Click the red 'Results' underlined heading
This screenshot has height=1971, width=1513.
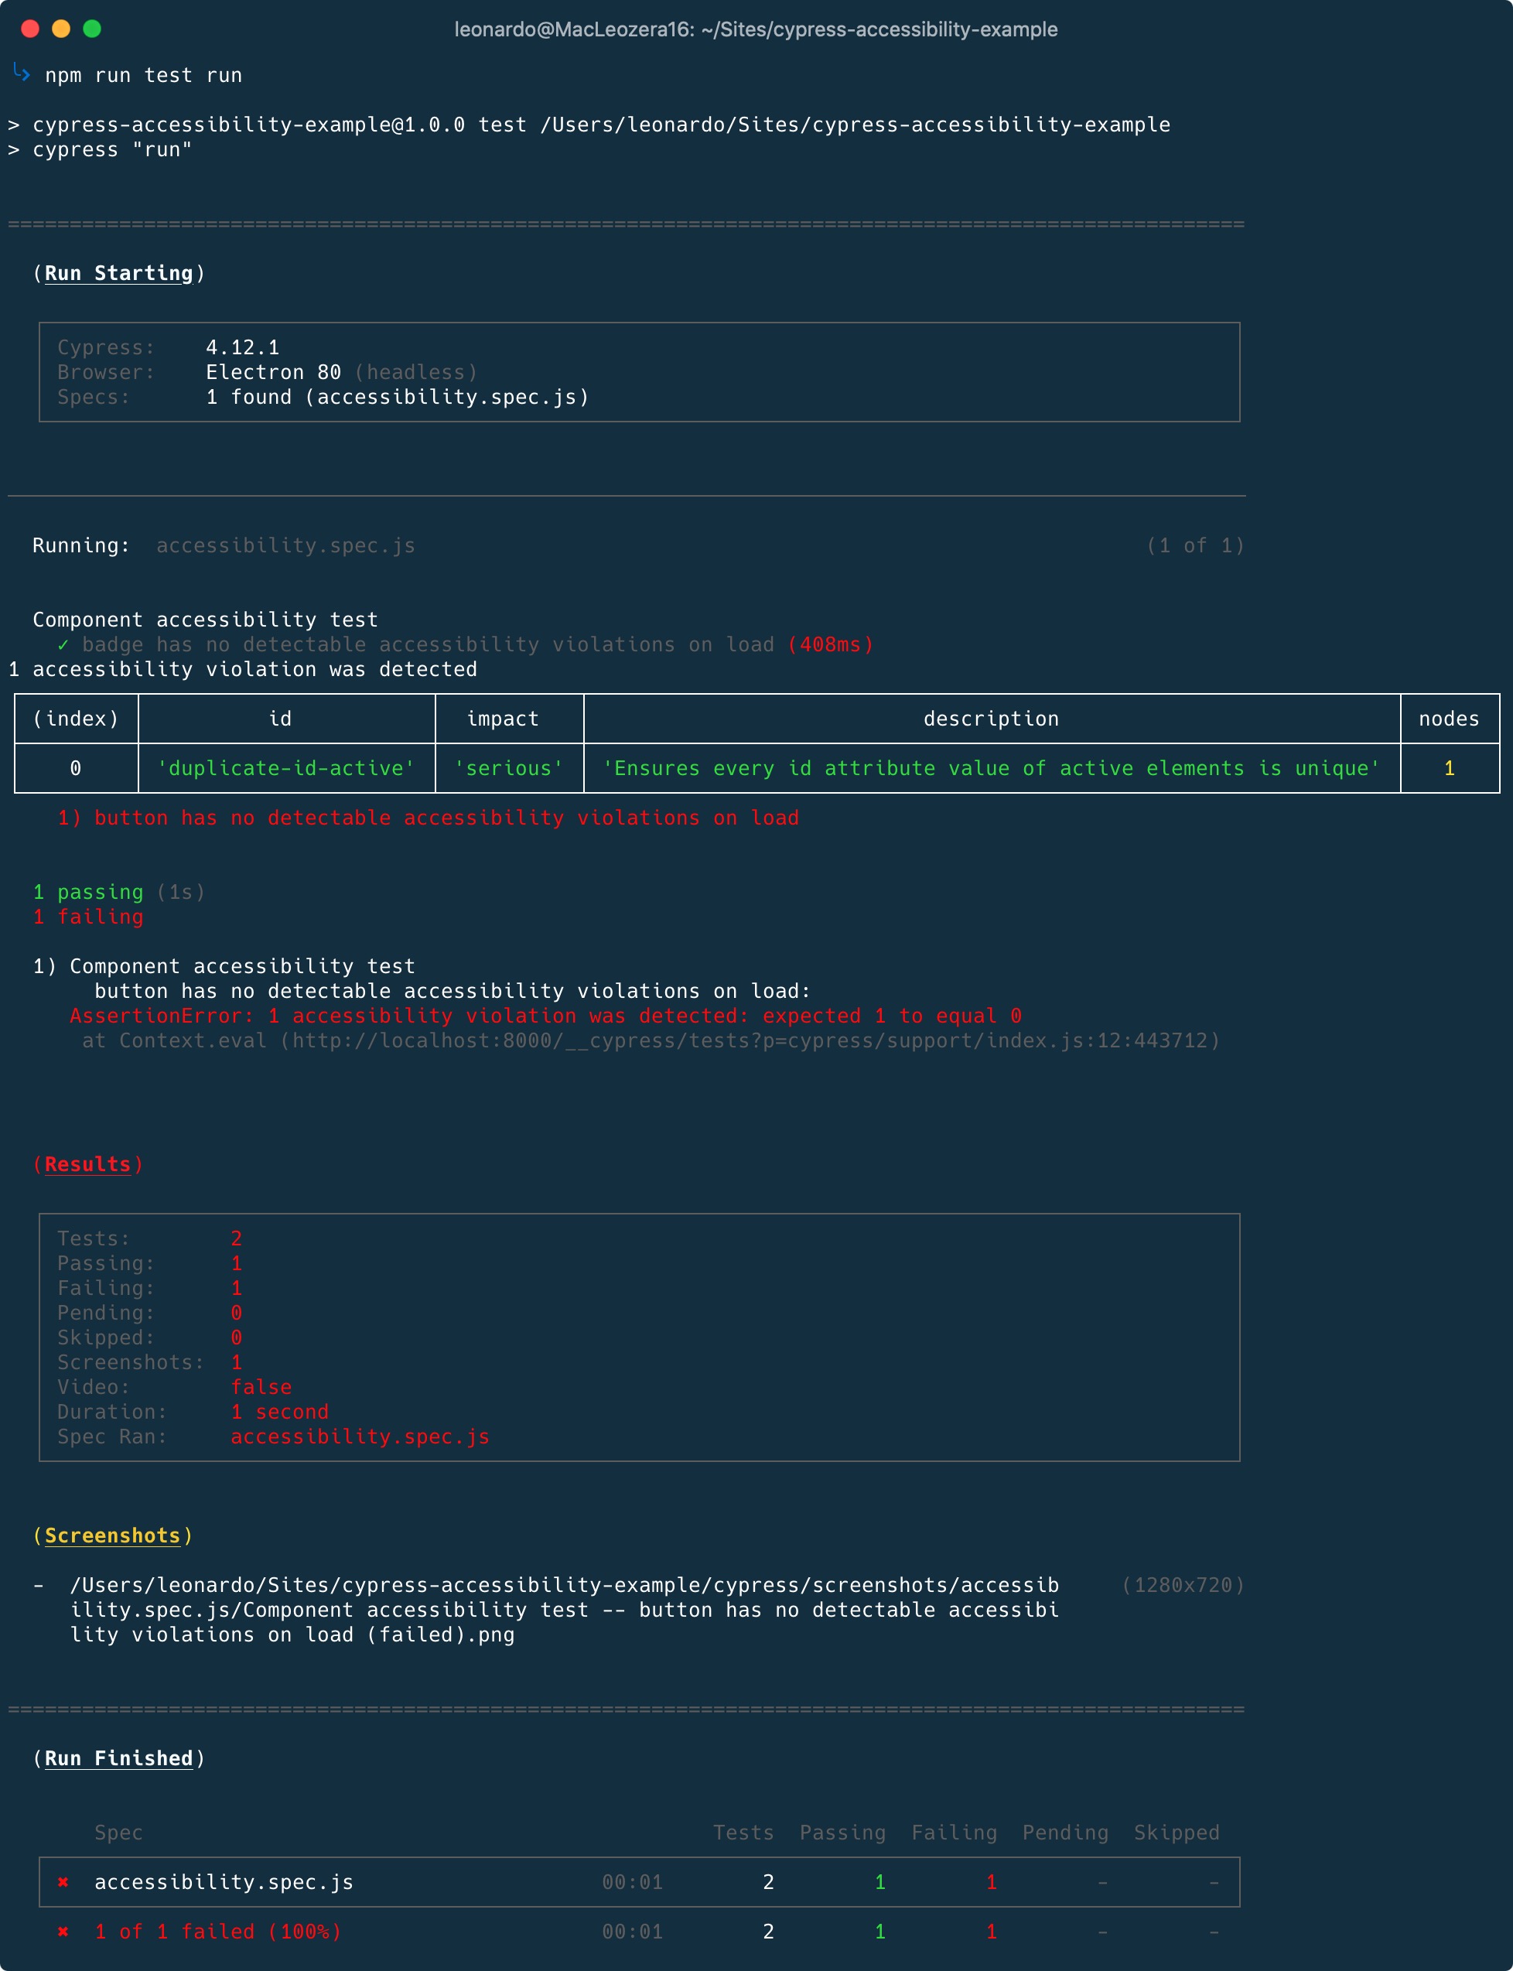pos(87,1164)
